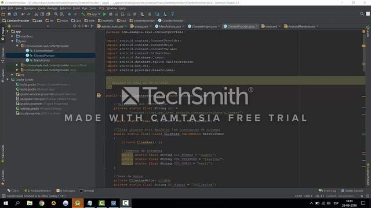
Task: Open the Android project view dropdown
Action: [28, 26]
